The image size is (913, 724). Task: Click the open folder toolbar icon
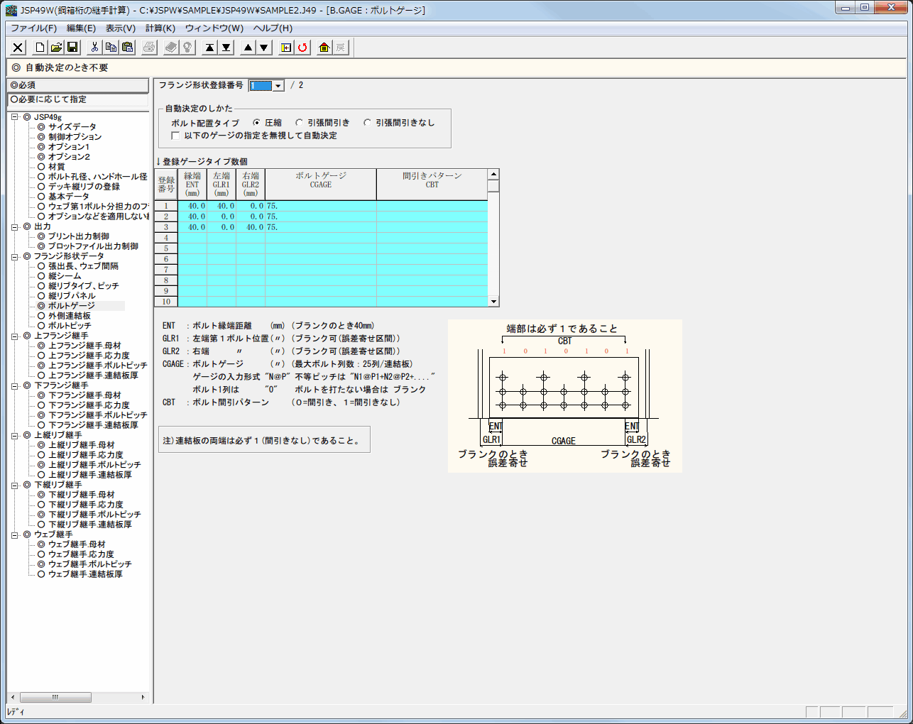56,48
